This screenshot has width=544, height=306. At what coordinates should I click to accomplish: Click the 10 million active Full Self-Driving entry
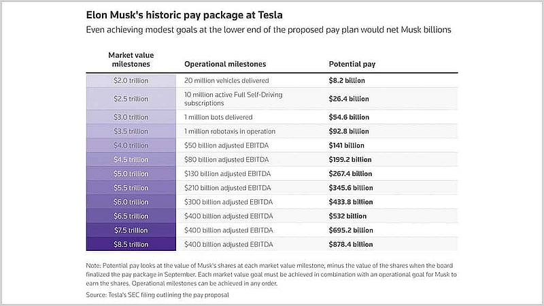(x=233, y=99)
